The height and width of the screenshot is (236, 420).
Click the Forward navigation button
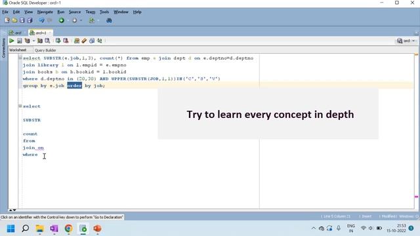[x=74, y=20]
